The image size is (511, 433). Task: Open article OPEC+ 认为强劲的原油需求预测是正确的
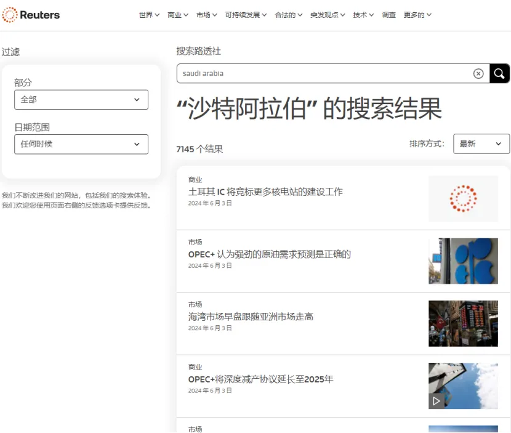[x=269, y=254]
